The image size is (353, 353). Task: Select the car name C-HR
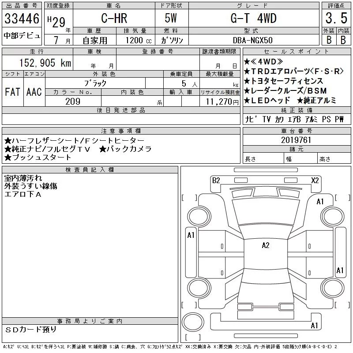(114, 18)
